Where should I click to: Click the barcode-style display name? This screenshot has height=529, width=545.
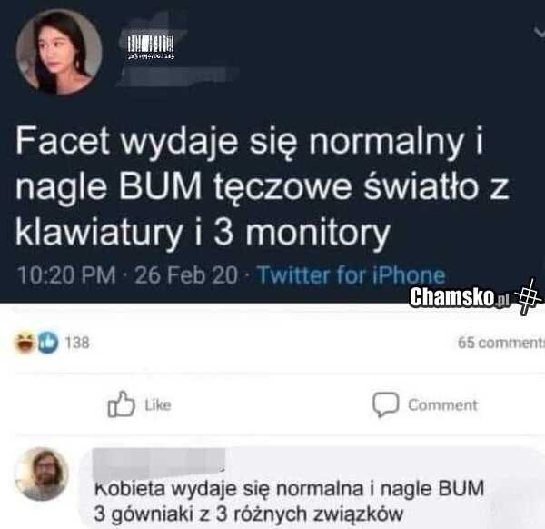click(x=151, y=47)
